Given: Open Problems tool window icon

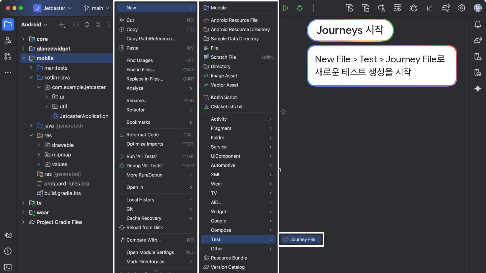Looking at the screenshot, I should pyautogui.click(x=8, y=251).
